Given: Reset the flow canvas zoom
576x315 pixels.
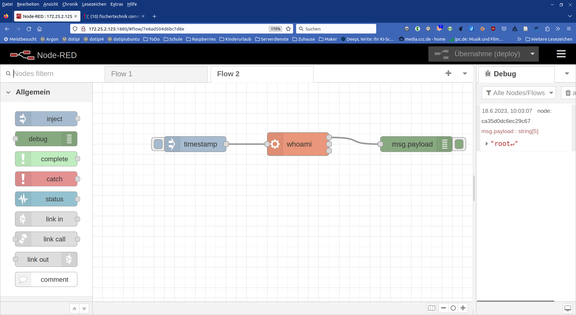Looking at the screenshot, I should (x=453, y=308).
